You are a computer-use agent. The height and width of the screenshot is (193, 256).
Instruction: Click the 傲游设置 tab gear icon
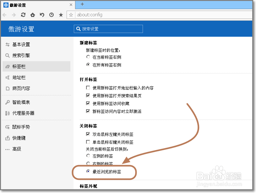[x=6, y=5]
